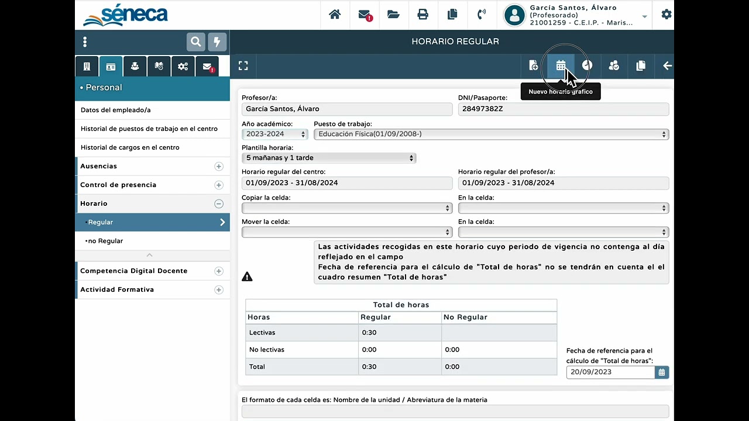
Task: Open the Año académico dropdown
Action: (274, 134)
